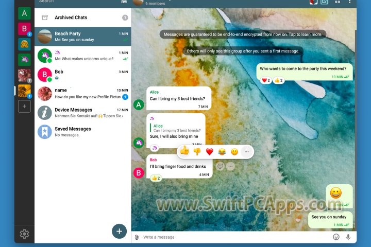Open Saved Messages chat
The height and width of the screenshot is (247, 371).
click(x=83, y=132)
